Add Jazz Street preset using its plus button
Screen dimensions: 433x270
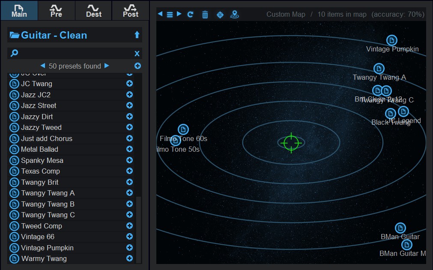(129, 105)
